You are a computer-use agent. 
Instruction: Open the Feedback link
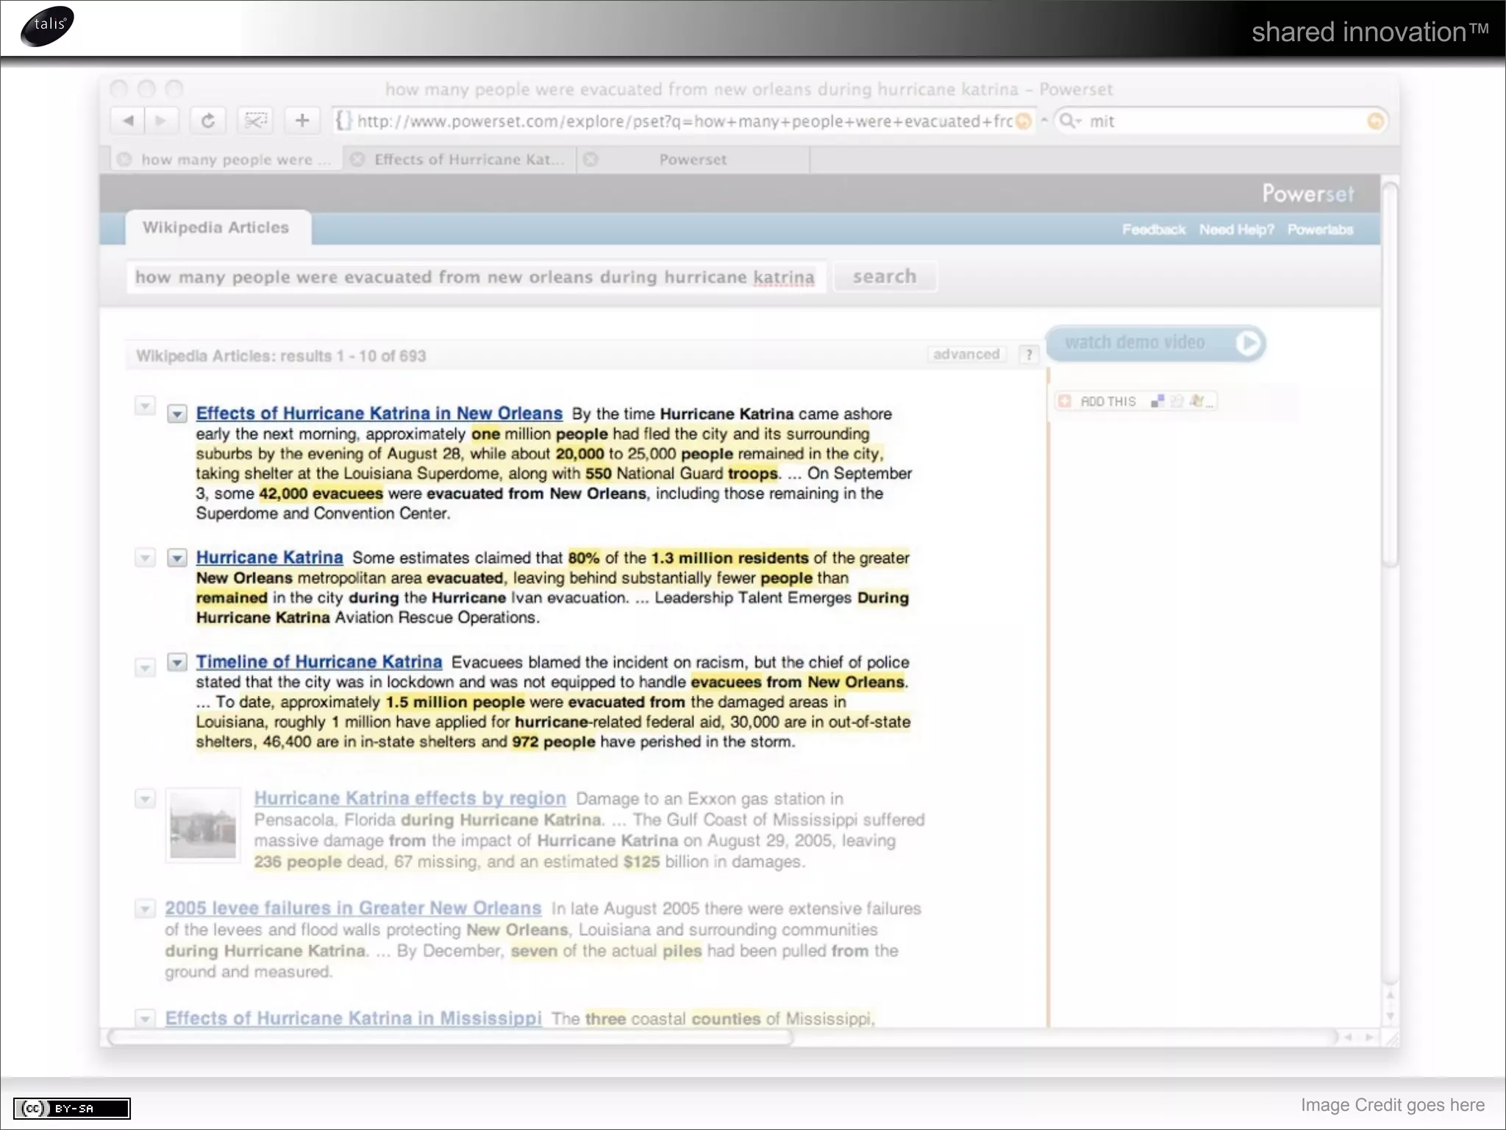[1154, 230]
